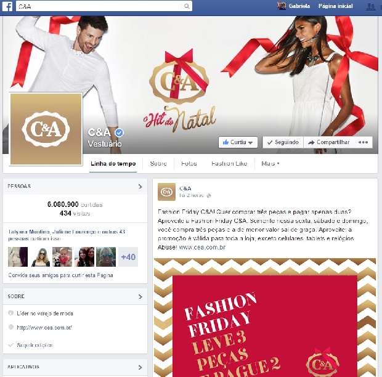Toggle the Seguindo following button
Image resolution: width=382 pixels, height=377 pixels.
[283, 142]
